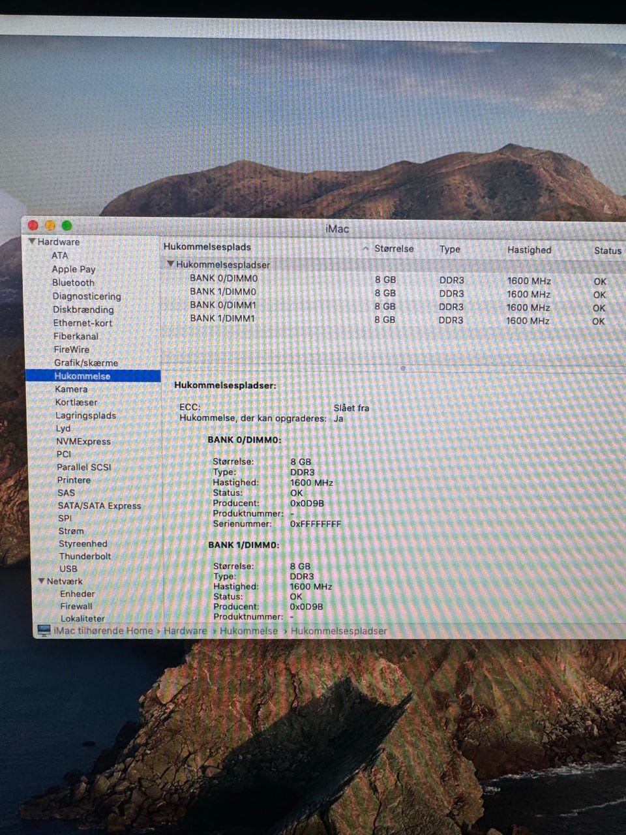Click Hardware in the bottom path bar
626x835 pixels.
click(185, 631)
